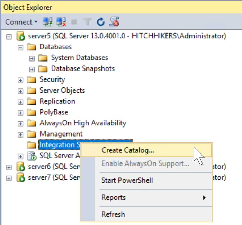Select the PolyBase tree item
Viewport: 242px width, 225px height.
click(x=54, y=112)
